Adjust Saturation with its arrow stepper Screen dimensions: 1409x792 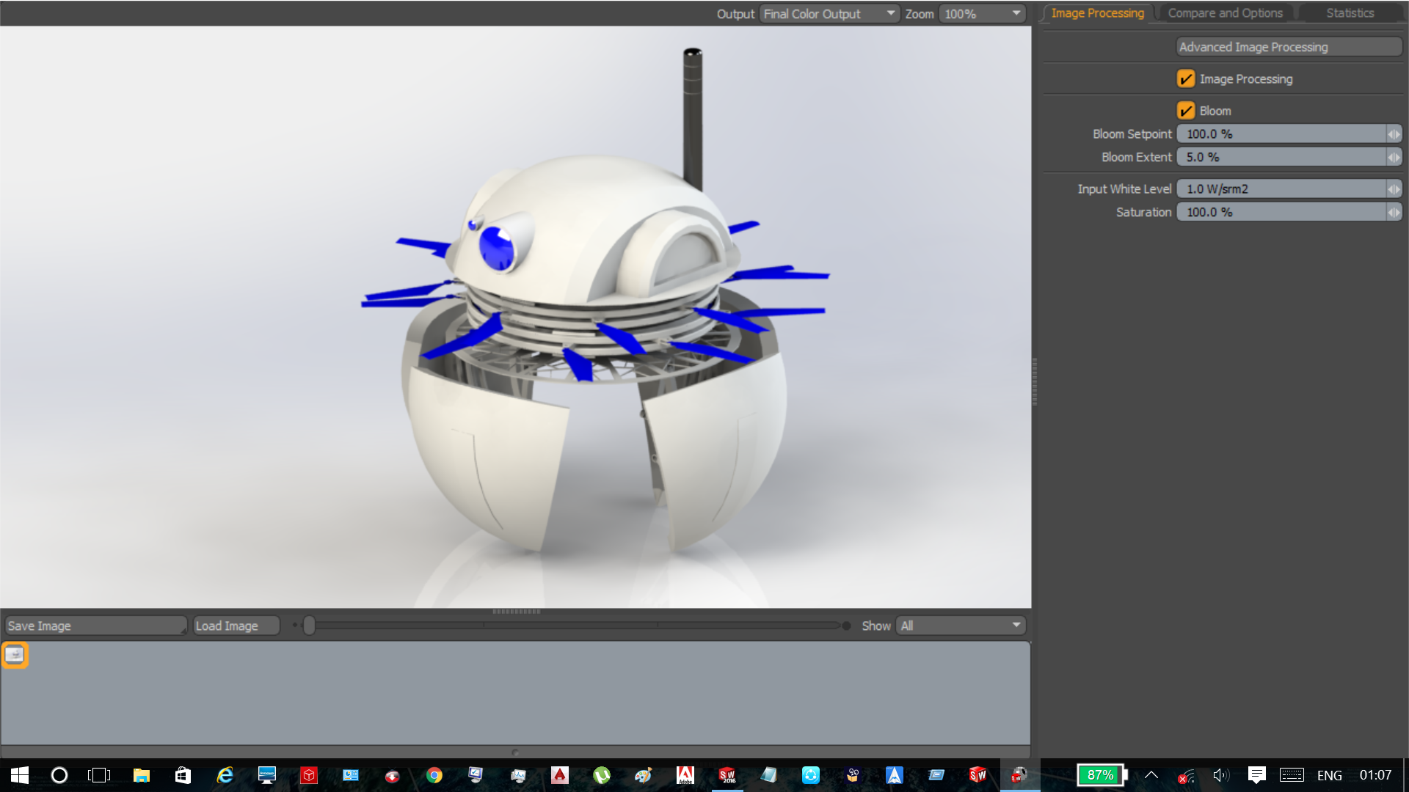(x=1394, y=212)
